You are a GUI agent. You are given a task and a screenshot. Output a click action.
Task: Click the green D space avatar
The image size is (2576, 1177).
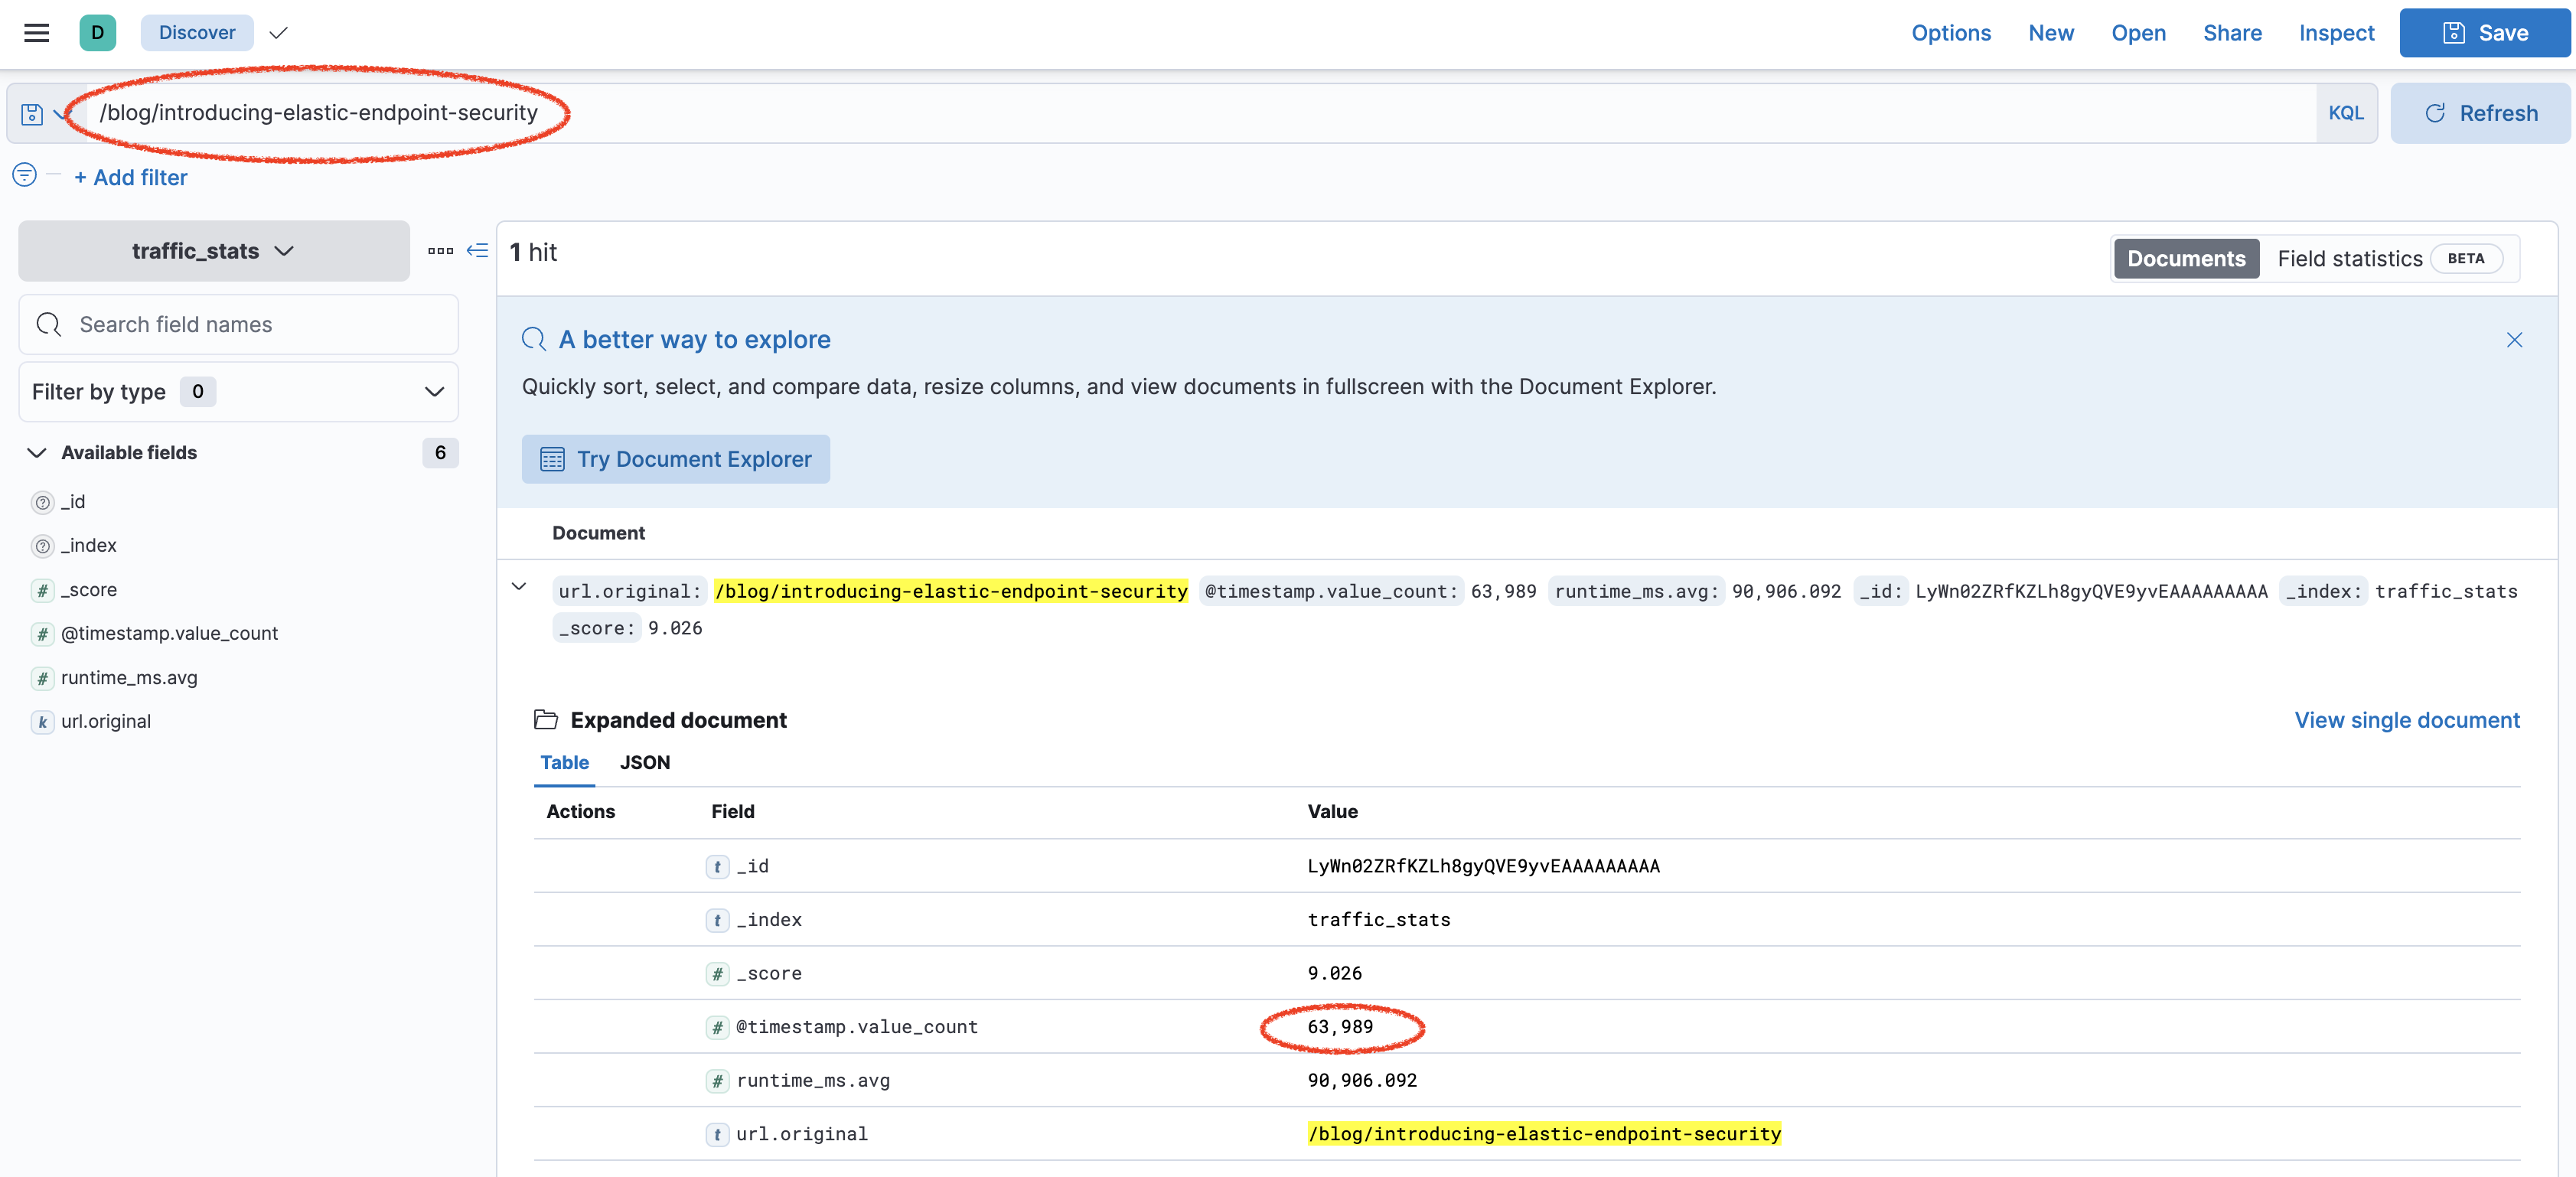pyautogui.click(x=97, y=33)
